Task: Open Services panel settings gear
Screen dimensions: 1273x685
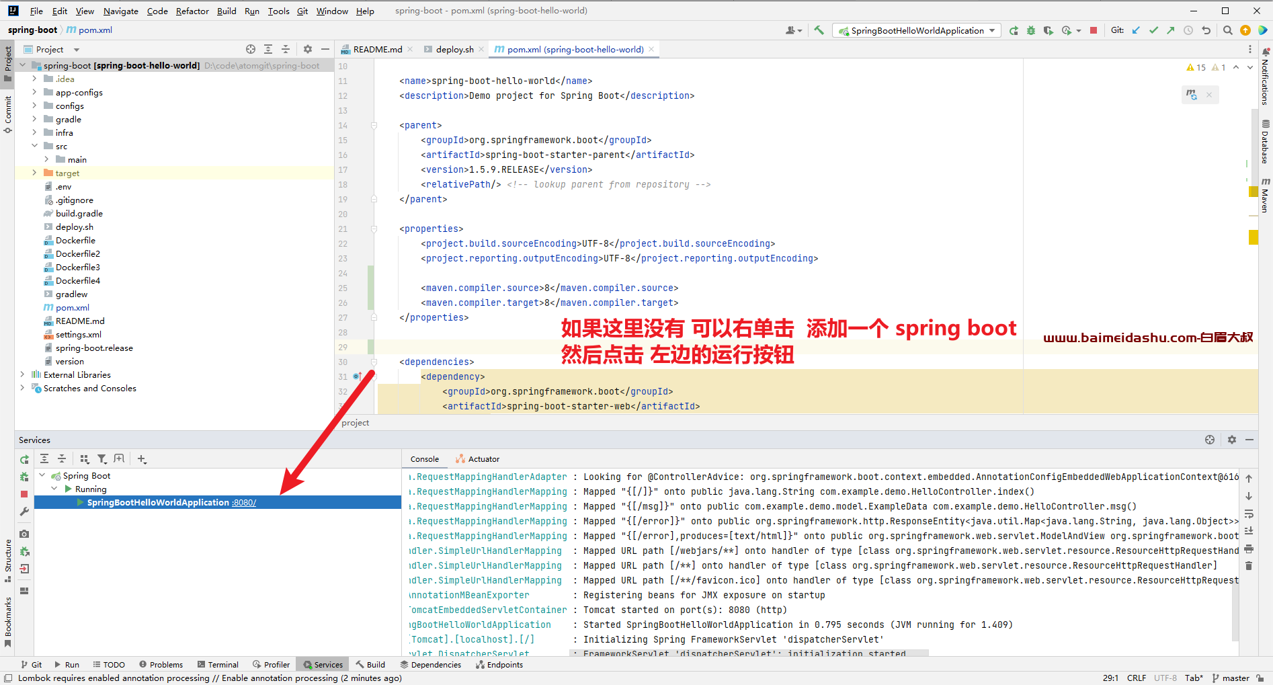Action: [1232, 440]
